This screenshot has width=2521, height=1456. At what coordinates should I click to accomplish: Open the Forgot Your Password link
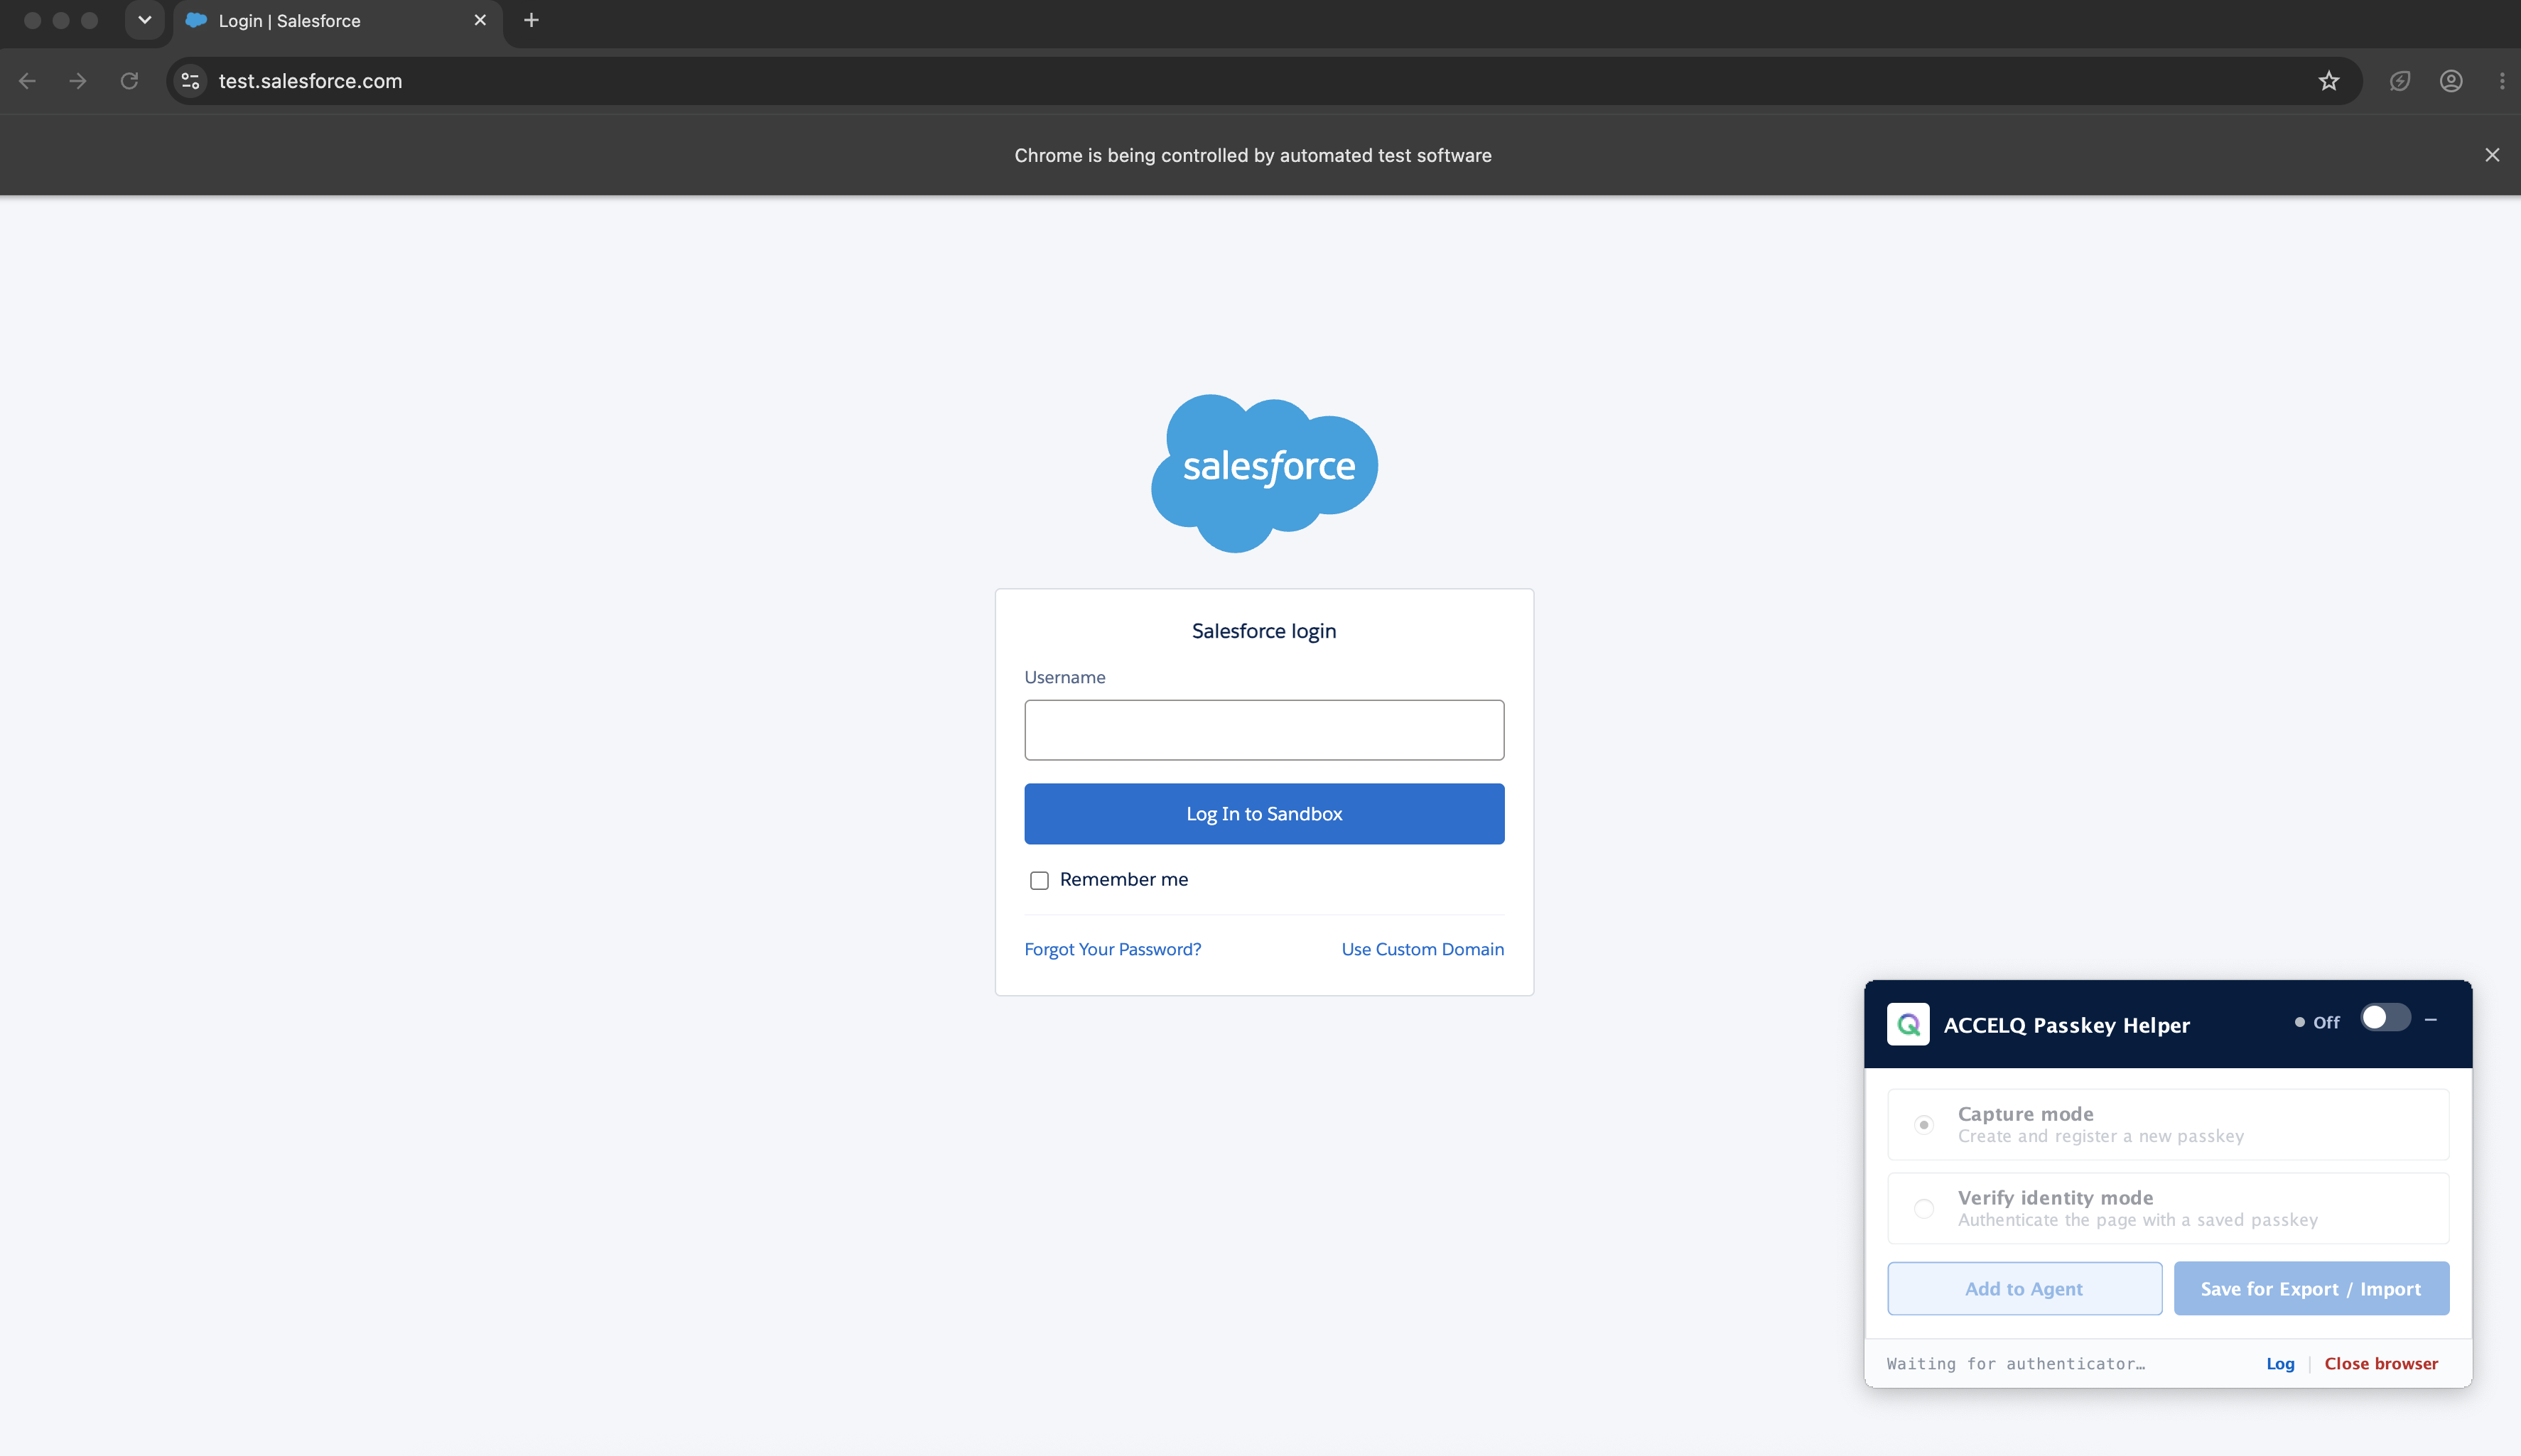[1113, 949]
